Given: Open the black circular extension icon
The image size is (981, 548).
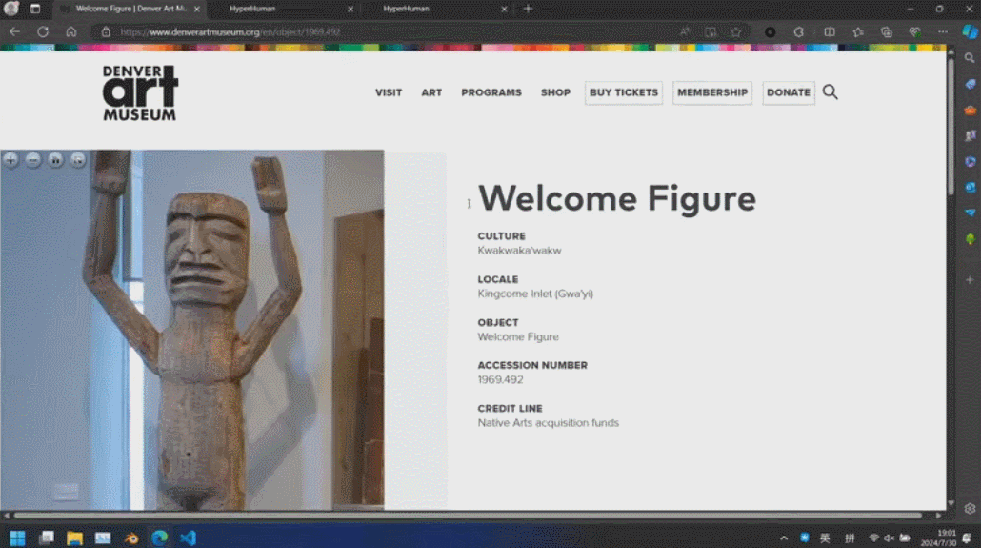Looking at the screenshot, I should pyautogui.click(x=771, y=32).
